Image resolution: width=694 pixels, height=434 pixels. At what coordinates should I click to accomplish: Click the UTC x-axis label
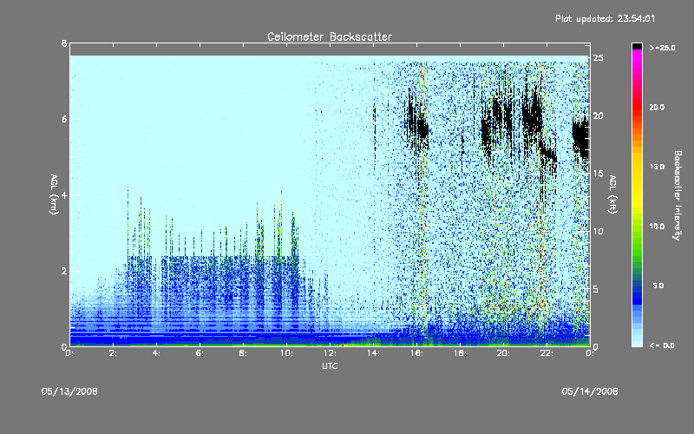[330, 366]
